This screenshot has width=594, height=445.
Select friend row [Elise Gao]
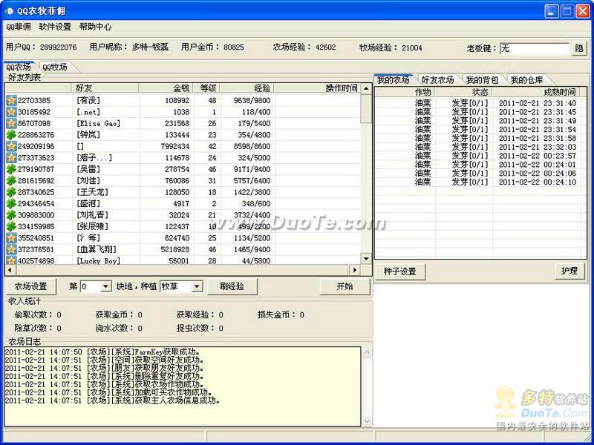pos(183,123)
